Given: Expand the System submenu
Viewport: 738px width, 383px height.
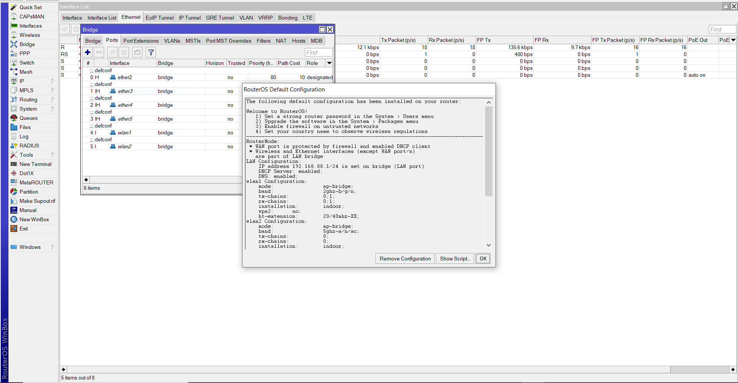Looking at the screenshot, I should pos(53,109).
